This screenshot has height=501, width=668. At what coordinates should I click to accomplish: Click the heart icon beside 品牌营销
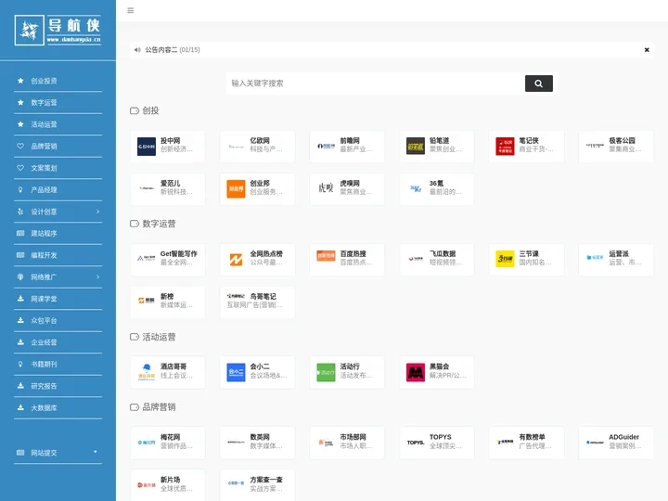click(20, 147)
